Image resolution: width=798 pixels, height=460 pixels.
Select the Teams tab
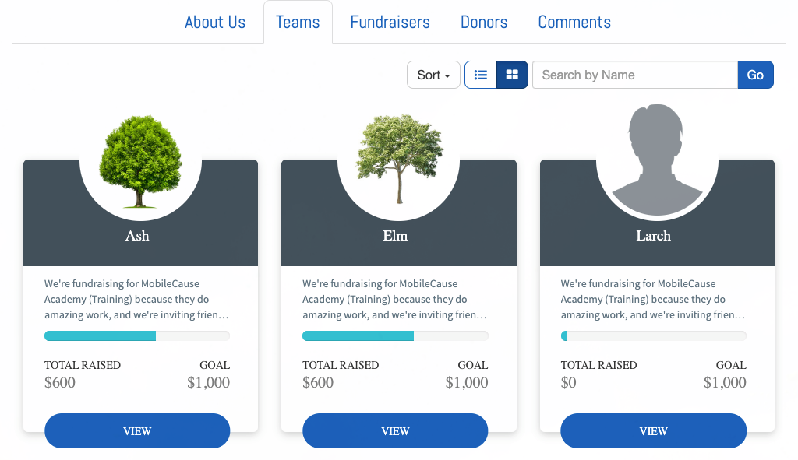(298, 23)
